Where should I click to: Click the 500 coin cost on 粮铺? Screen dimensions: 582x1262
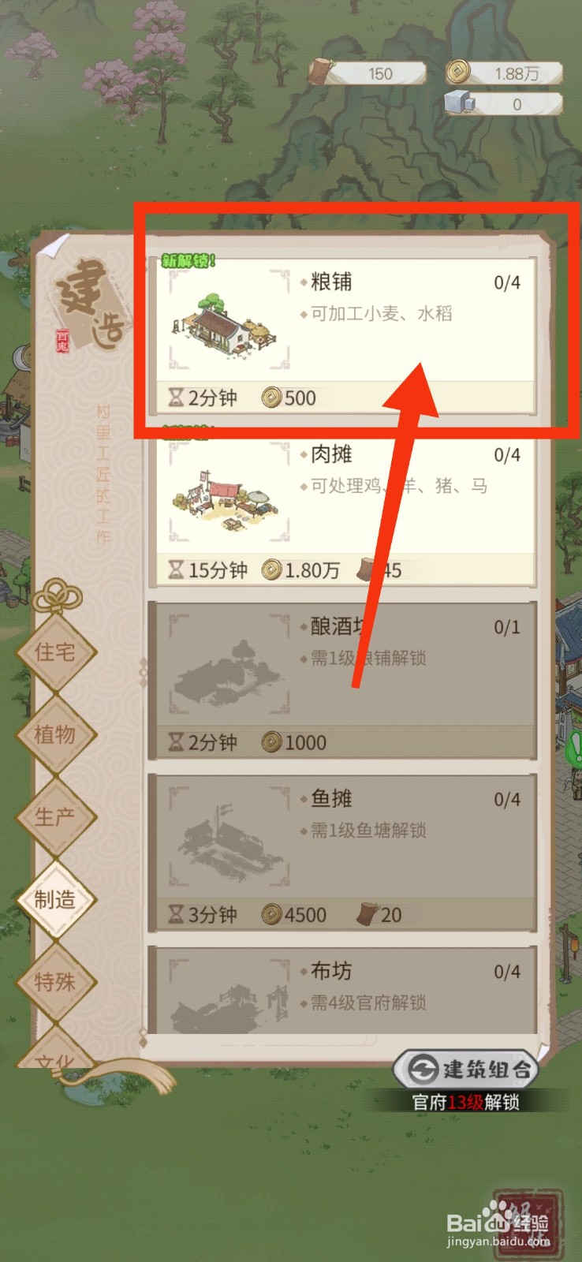[x=289, y=398]
